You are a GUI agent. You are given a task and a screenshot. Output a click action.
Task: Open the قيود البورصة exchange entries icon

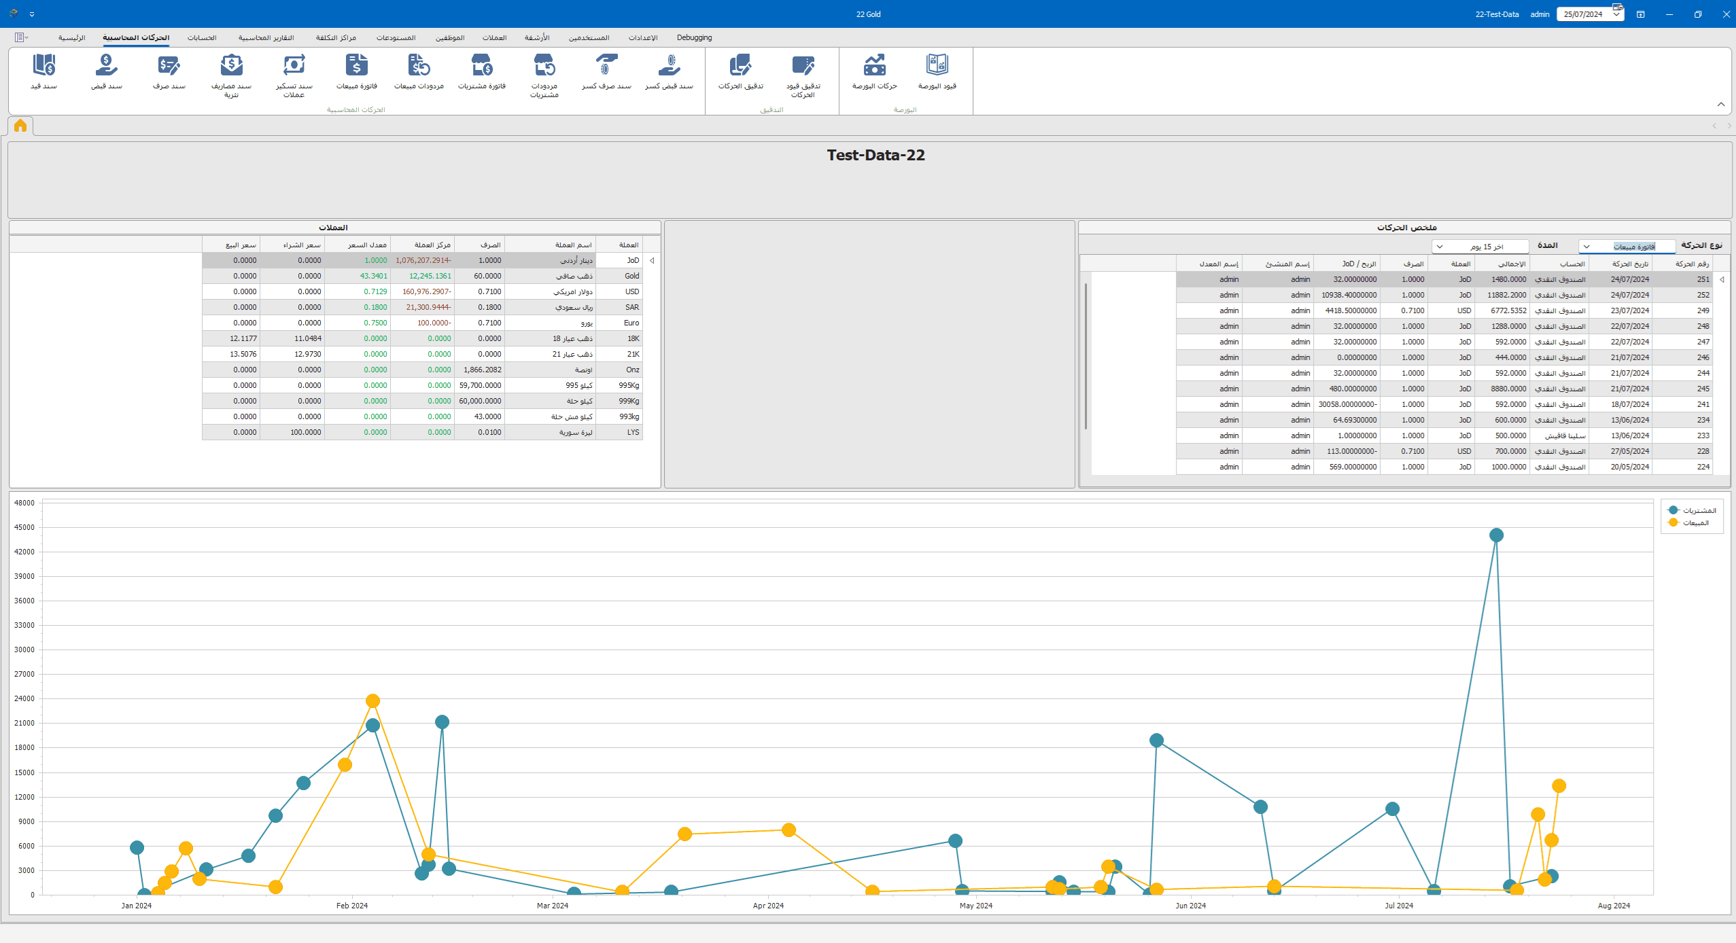coord(937,71)
